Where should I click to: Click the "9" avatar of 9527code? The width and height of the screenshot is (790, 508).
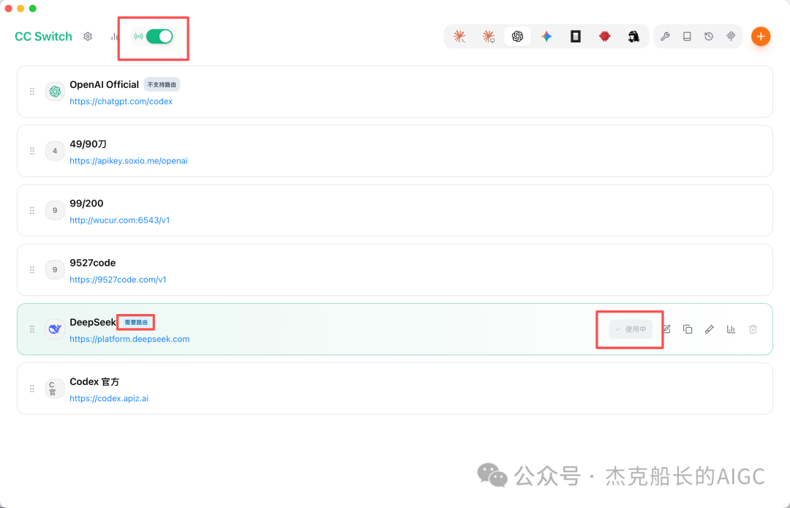click(55, 269)
